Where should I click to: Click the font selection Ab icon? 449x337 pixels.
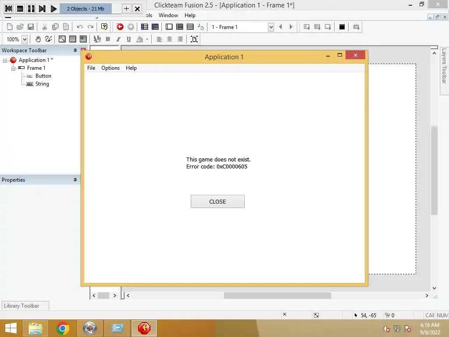pos(97,39)
